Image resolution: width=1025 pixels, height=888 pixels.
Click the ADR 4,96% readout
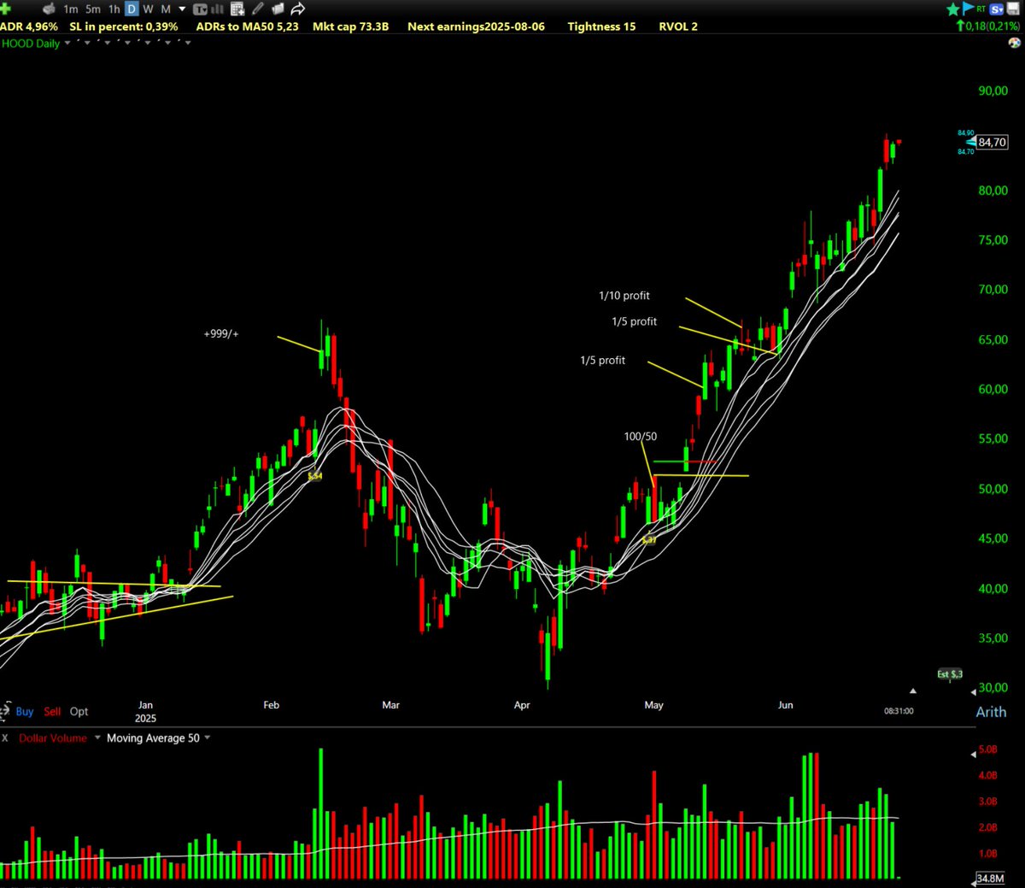click(x=29, y=26)
